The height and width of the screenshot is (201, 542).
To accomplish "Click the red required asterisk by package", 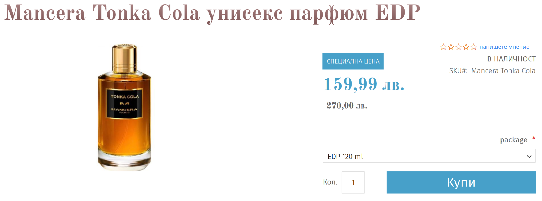I will pyautogui.click(x=534, y=138).
